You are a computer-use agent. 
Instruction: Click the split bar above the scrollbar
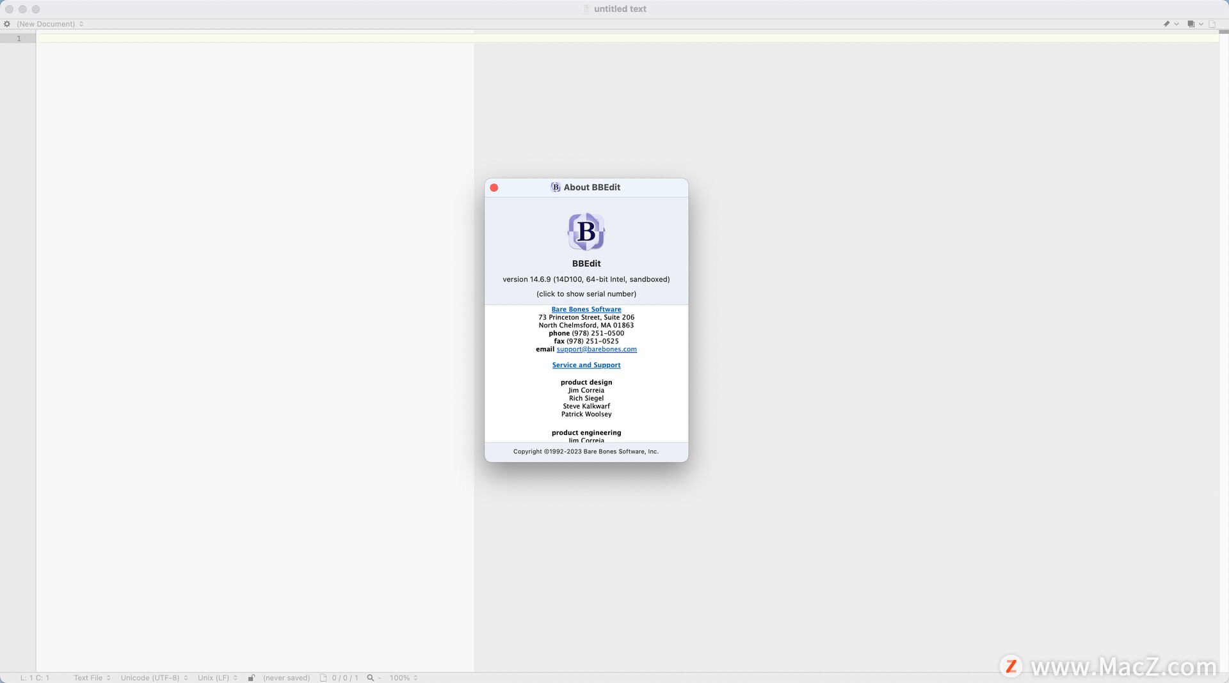tap(1224, 31)
